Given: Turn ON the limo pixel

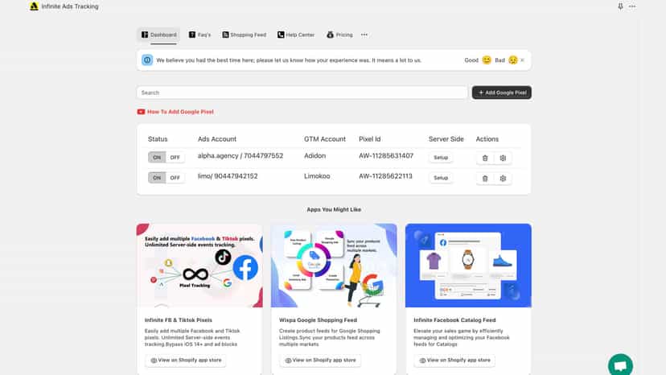Looking at the screenshot, I should tap(157, 178).
